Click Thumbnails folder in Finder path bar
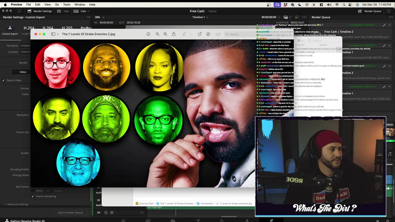 click(x=205, y=203)
